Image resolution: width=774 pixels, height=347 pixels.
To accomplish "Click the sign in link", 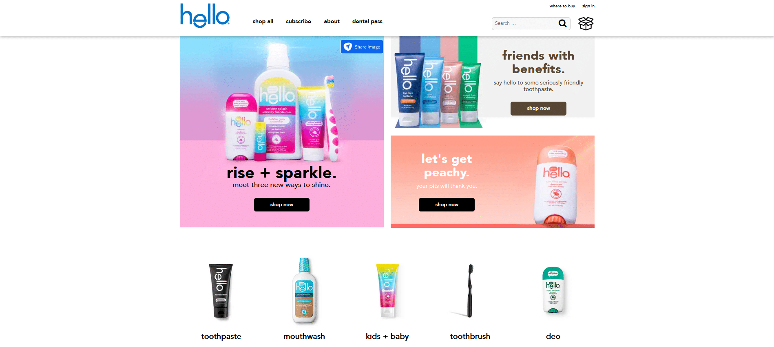I will (588, 6).
